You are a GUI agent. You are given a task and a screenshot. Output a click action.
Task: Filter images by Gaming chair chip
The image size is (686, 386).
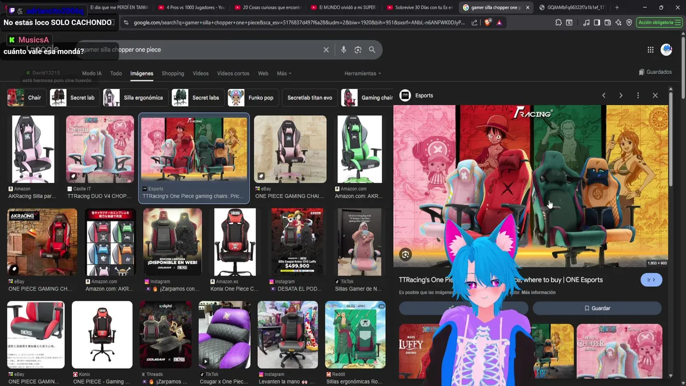(368, 98)
